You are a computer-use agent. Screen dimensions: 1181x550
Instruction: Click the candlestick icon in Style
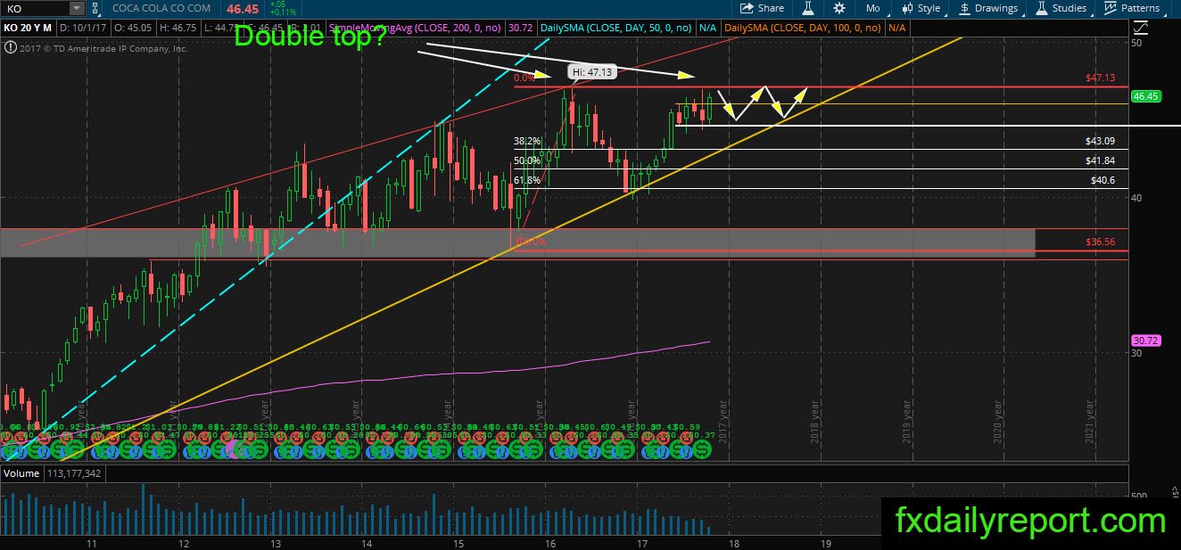pyautogui.click(x=907, y=8)
